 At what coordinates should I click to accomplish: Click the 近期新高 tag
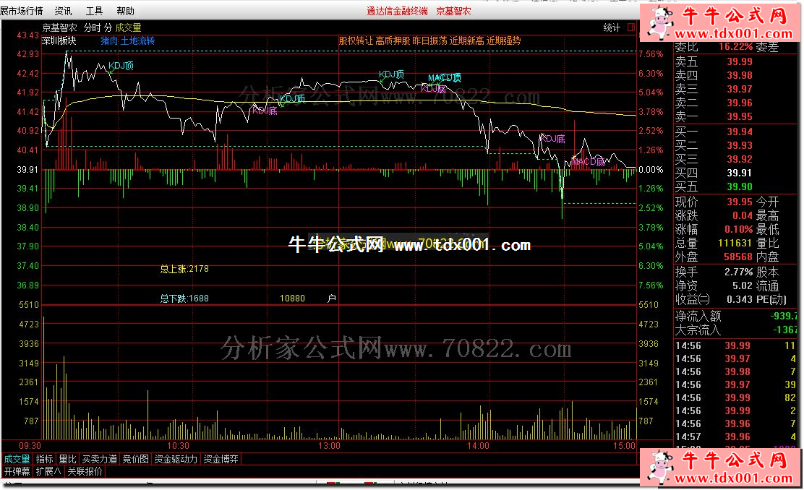click(x=466, y=40)
